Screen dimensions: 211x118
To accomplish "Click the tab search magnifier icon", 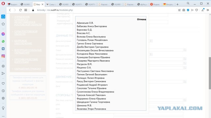I will (188, 4).
